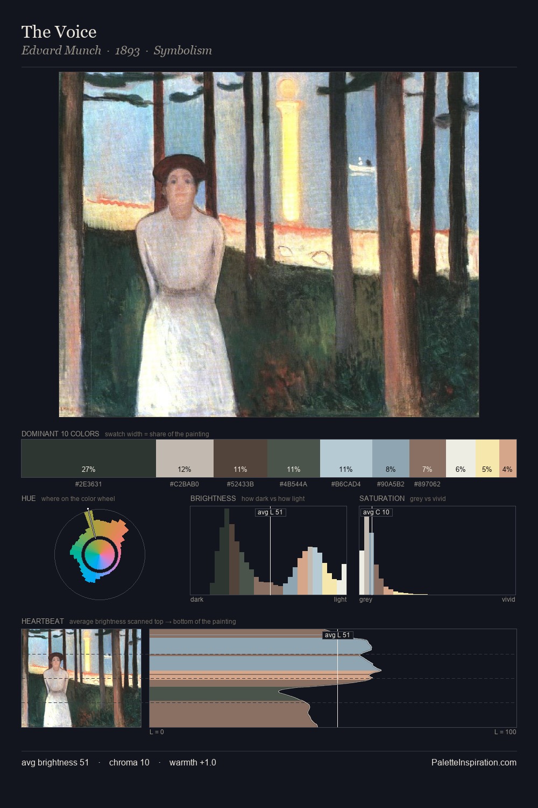Pick the 11% brown swatch #52433B

pyautogui.click(x=240, y=458)
